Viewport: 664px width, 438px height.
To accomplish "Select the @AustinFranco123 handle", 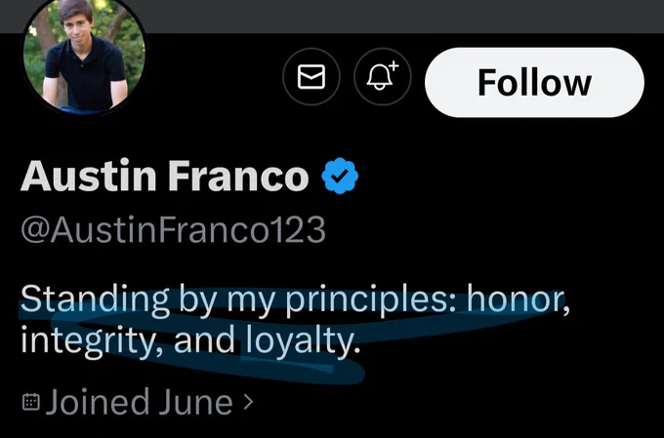I will click(173, 230).
